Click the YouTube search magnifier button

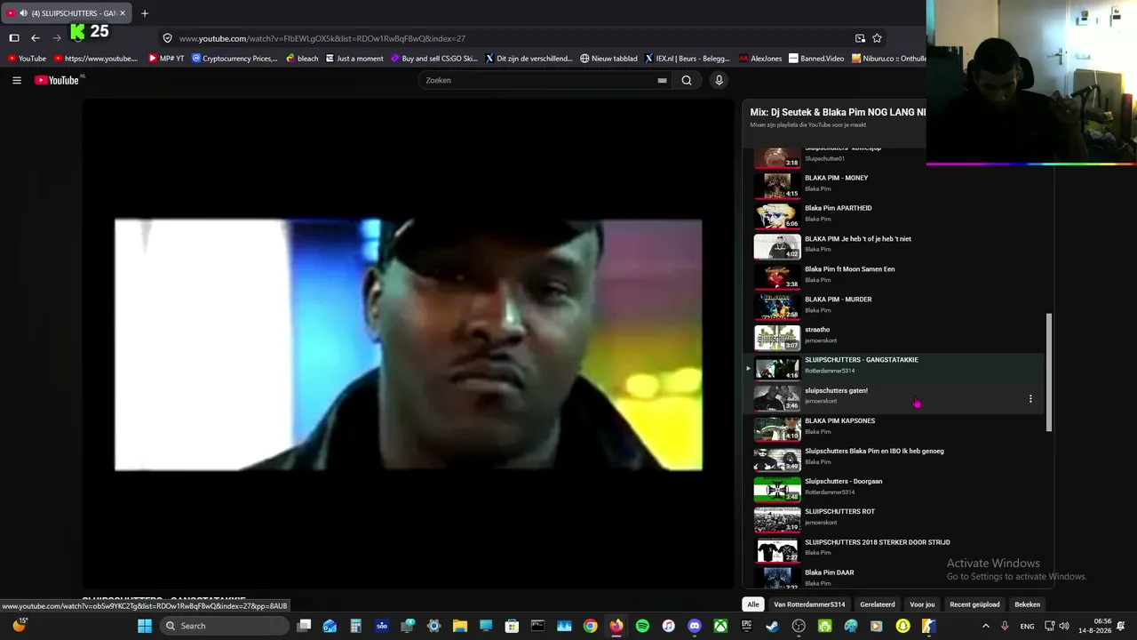[687, 80]
